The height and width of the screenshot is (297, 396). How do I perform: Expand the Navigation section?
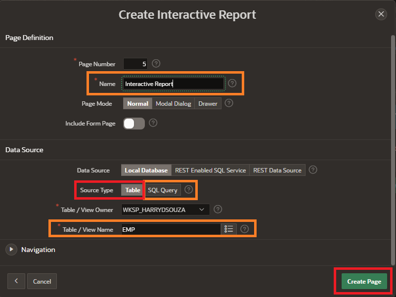(x=11, y=250)
